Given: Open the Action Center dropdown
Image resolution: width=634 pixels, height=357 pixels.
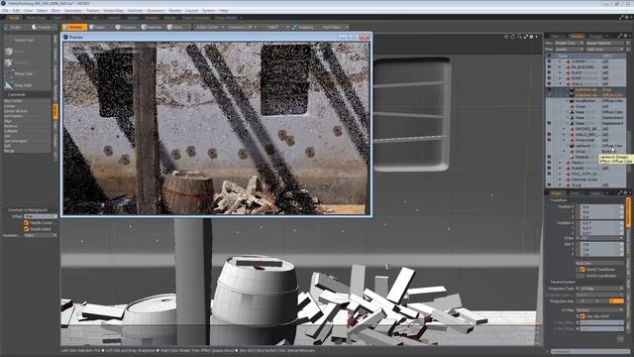Looking at the screenshot, I should tap(209, 27).
